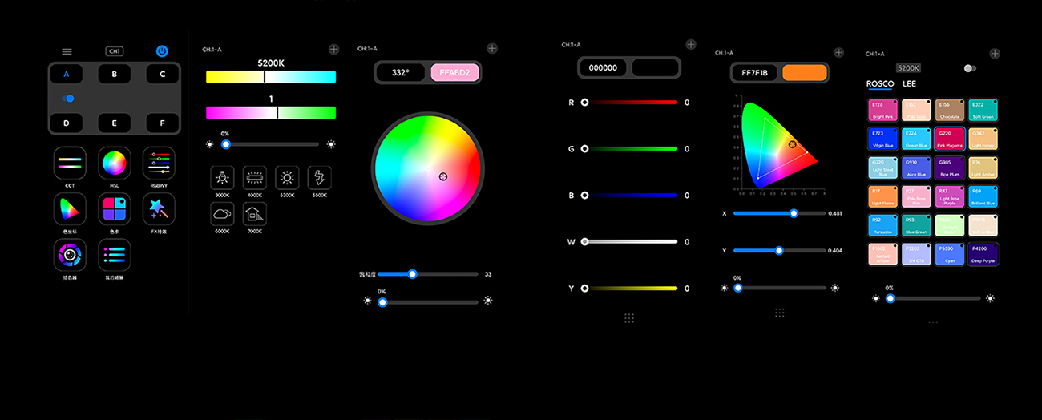Select group B button
Screen dimensions: 1042x420
115,75
